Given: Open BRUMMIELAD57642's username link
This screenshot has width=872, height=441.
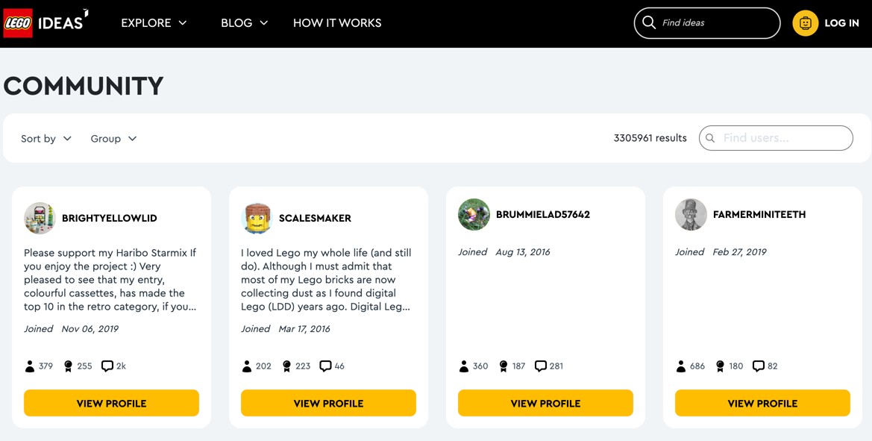Looking at the screenshot, I should click(543, 215).
